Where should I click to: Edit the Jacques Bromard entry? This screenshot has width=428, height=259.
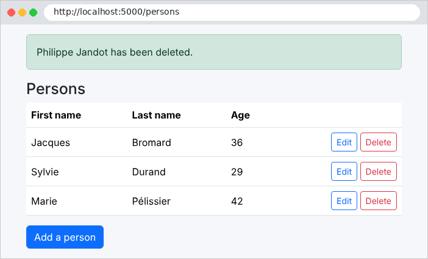(x=344, y=142)
